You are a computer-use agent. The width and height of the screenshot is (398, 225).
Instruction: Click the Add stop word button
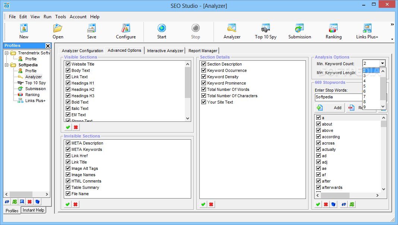coord(330,108)
